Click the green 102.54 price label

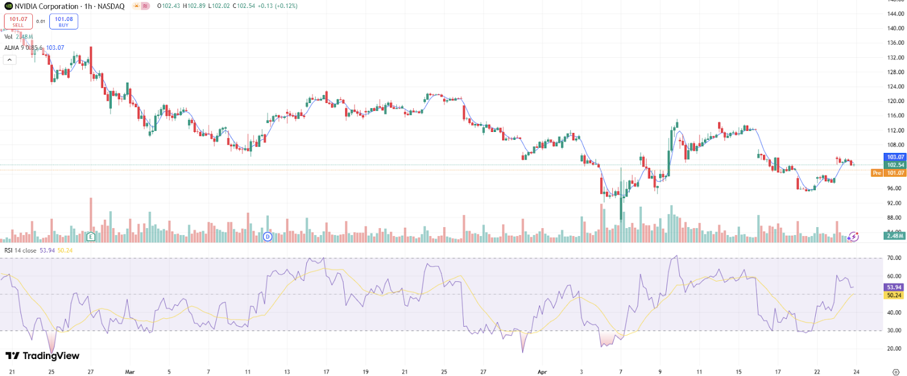(896, 165)
